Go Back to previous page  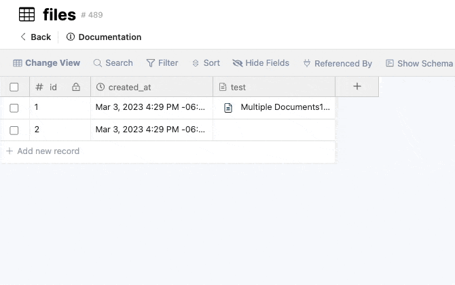point(35,37)
